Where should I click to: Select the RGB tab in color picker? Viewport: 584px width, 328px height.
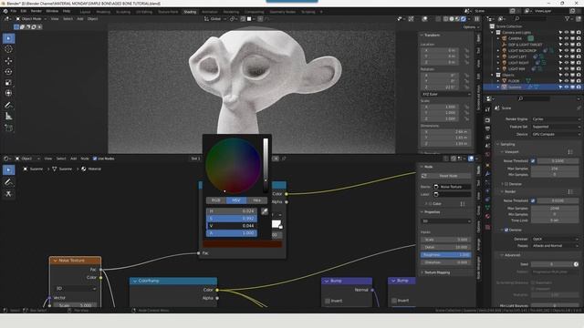click(x=216, y=200)
